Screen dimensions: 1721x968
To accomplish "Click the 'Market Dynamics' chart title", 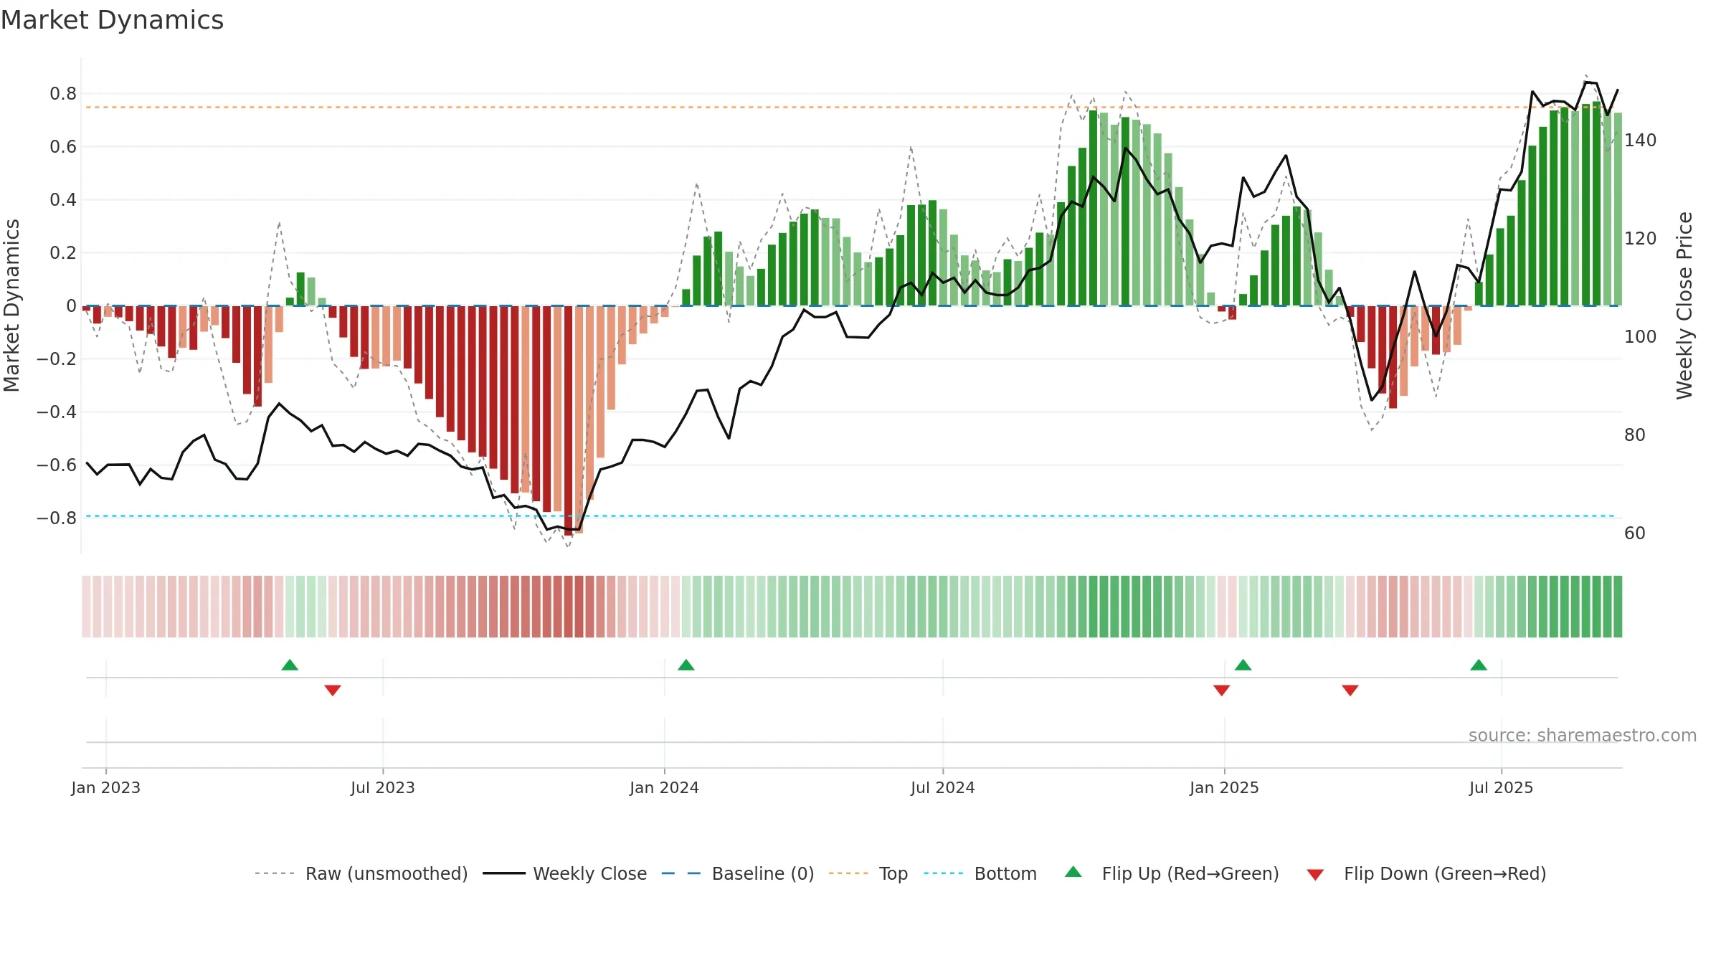I will (x=112, y=20).
